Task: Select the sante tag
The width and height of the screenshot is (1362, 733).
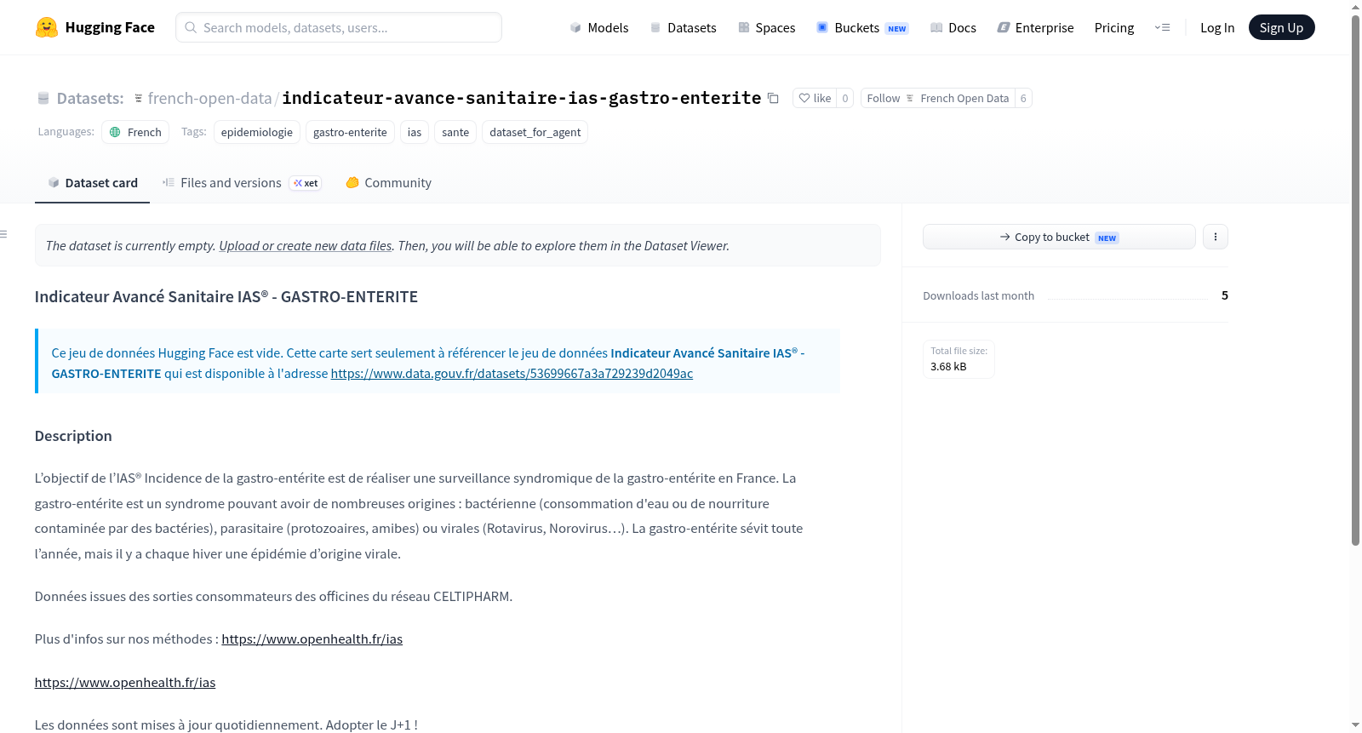Action: pos(455,132)
